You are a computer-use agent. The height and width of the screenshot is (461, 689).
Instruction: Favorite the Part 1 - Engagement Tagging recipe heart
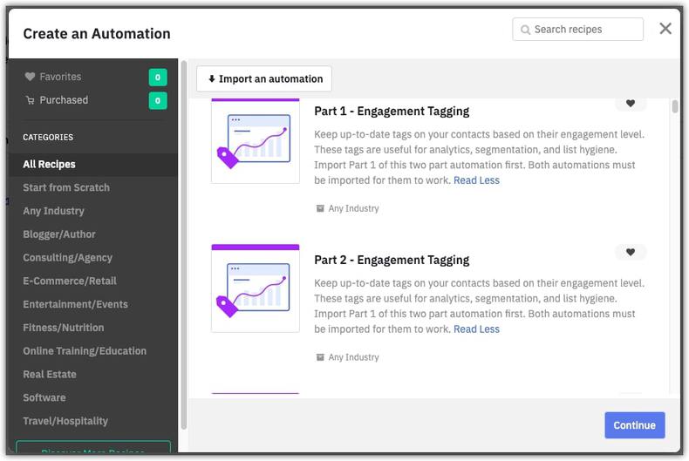630,104
